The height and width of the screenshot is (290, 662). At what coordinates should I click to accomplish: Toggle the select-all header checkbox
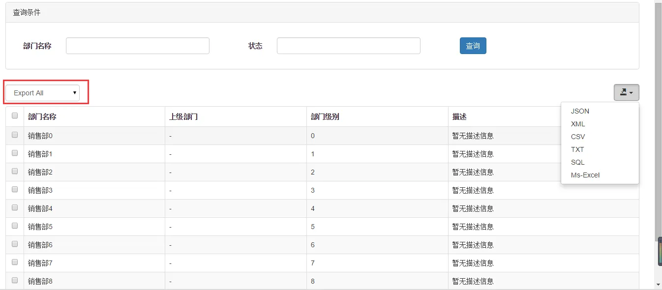point(15,116)
